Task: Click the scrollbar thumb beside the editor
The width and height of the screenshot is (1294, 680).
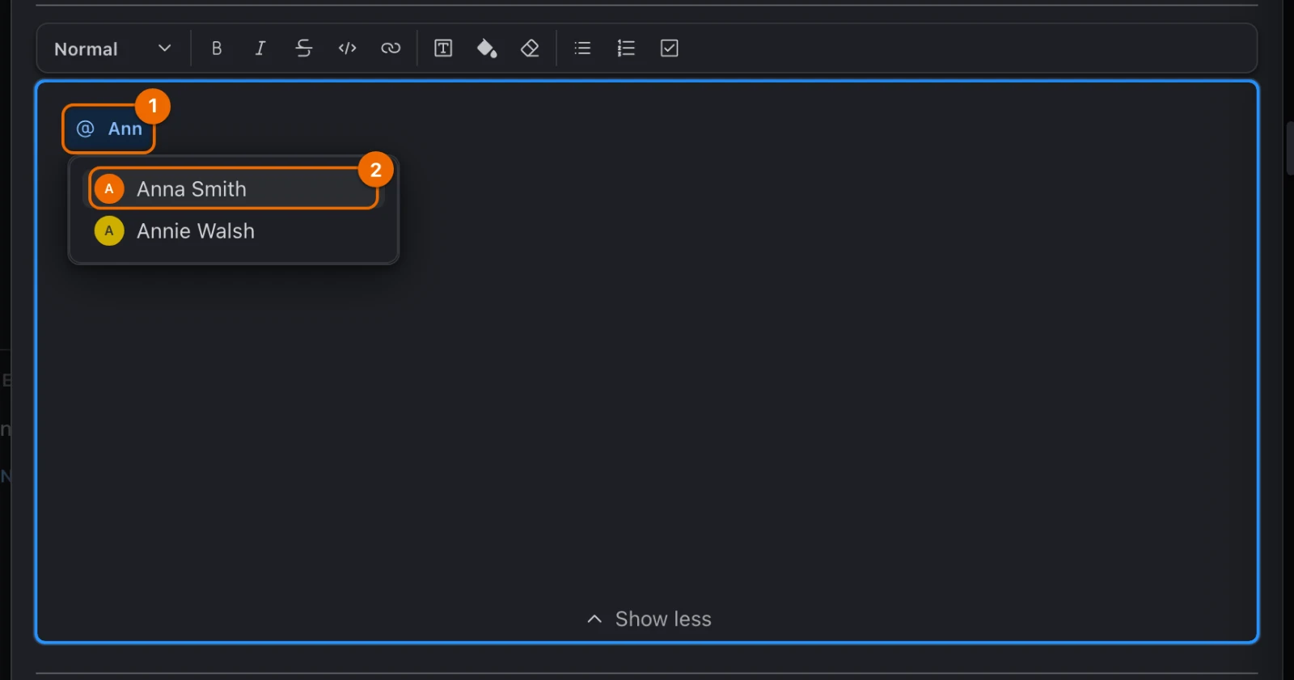Action: pos(1290,148)
